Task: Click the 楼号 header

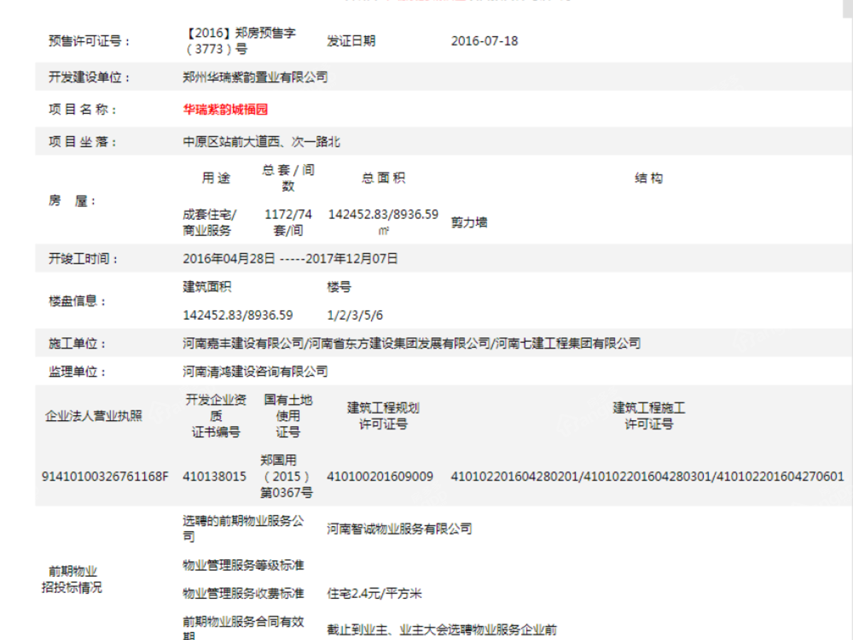Action: click(x=339, y=287)
